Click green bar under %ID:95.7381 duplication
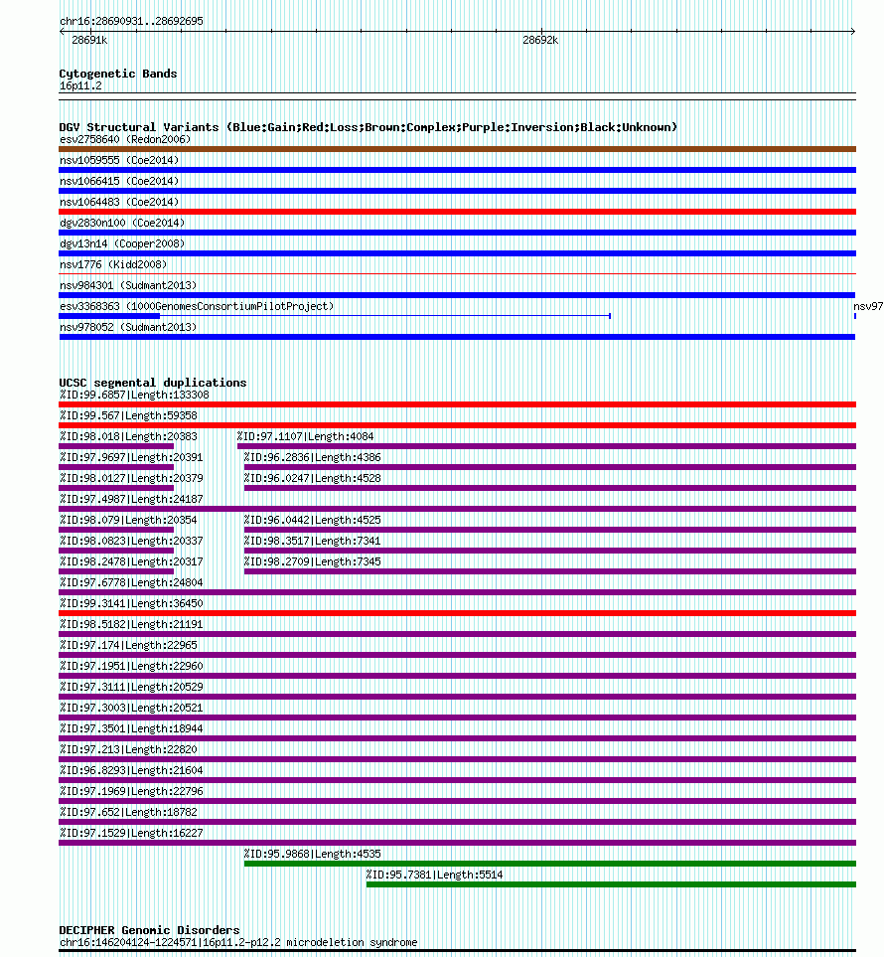This screenshot has width=884, height=957. [x=611, y=884]
